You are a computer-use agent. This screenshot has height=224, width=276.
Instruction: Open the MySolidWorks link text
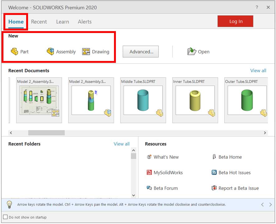[168, 172]
